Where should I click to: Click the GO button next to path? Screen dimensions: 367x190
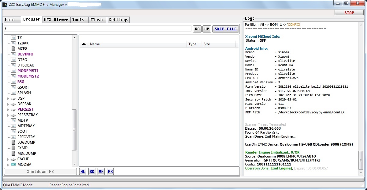pyautogui.click(x=197, y=29)
